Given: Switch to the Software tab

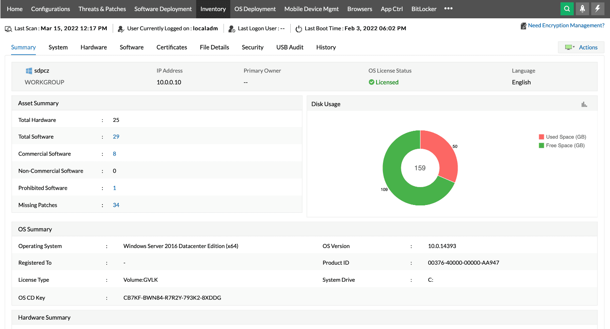Looking at the screenshot, I should (x=131, y=47).
